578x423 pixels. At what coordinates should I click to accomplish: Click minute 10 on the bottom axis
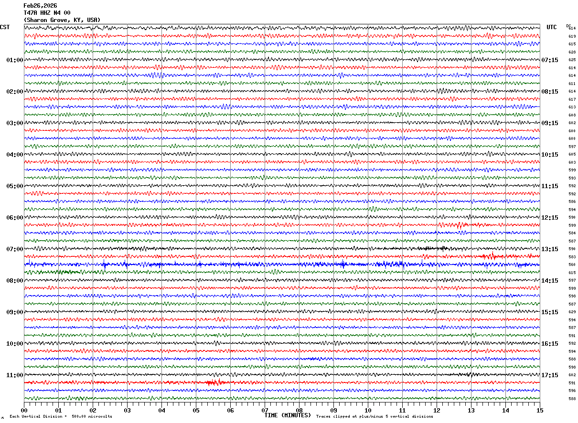(368, 410)
